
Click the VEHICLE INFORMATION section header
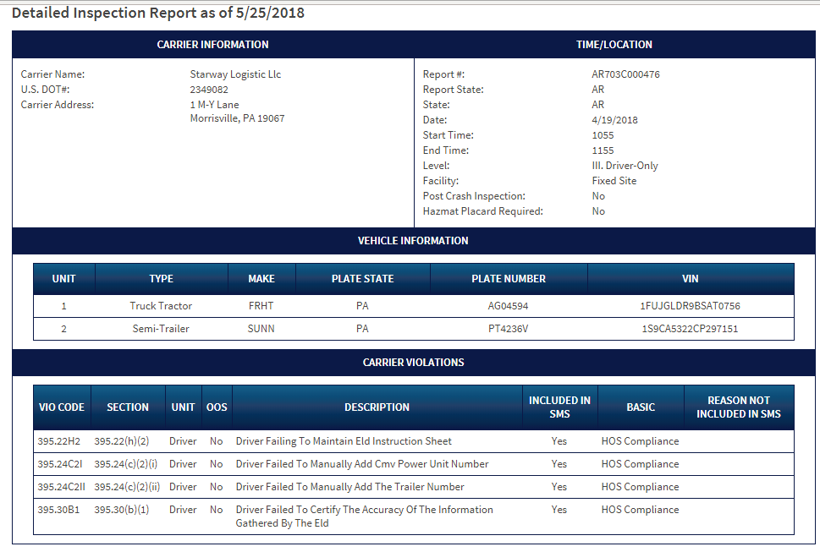413,241
